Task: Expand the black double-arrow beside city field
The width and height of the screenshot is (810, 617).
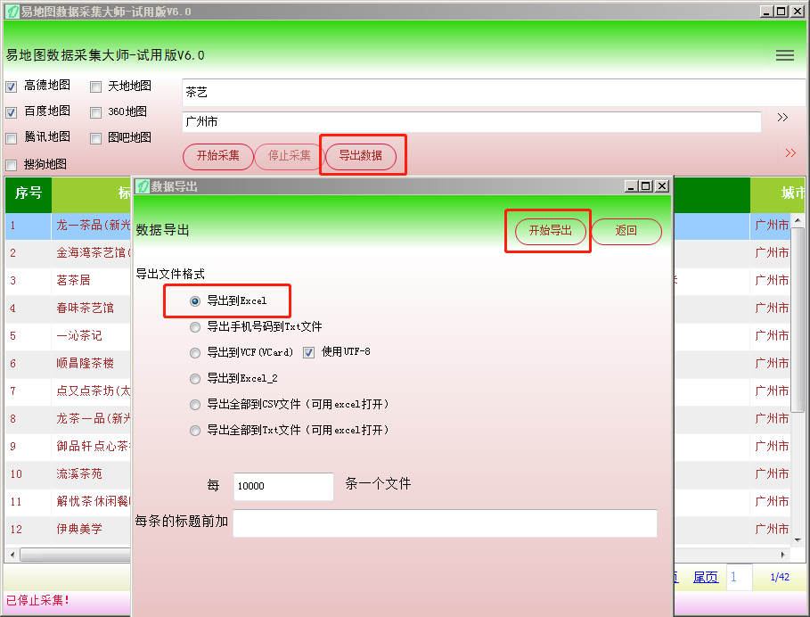Action: pyautogui.click(x=782, y=118)
